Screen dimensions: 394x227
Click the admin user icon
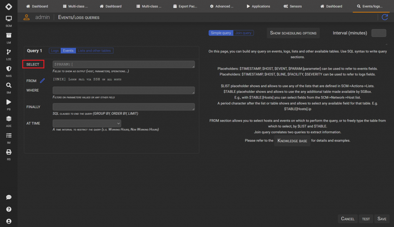(27, 17)
